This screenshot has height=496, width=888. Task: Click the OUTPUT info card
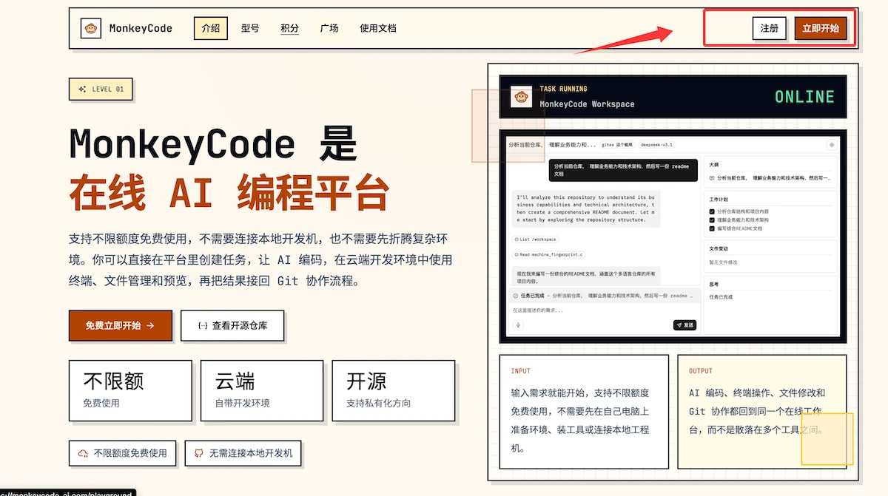coord(762,412)
